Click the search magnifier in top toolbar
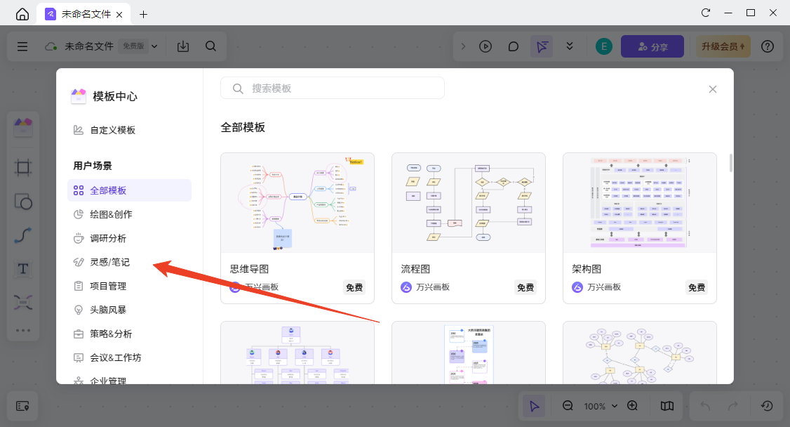 pos(210,46)
